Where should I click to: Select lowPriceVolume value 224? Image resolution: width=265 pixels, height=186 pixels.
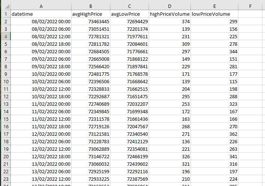coord(214,179)
